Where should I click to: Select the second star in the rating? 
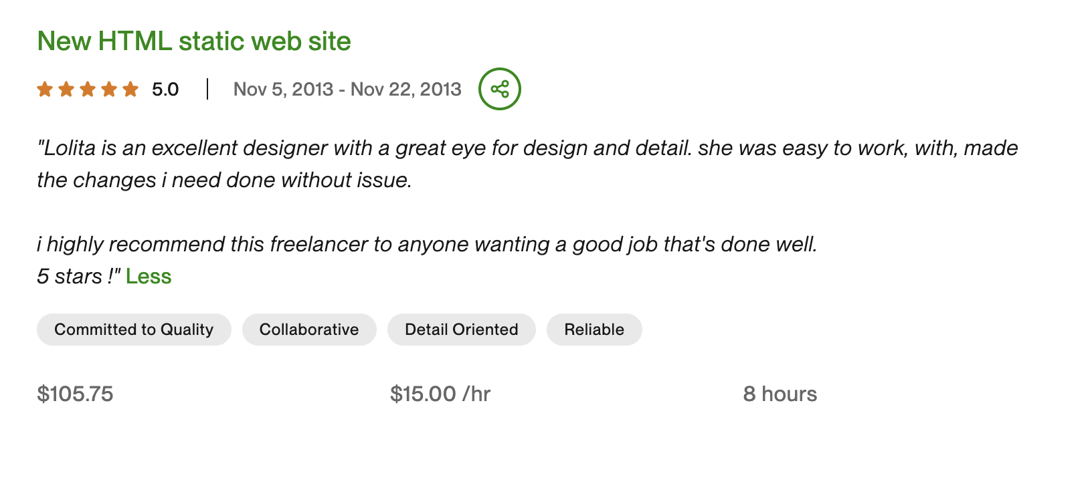(x=66, y=88)
